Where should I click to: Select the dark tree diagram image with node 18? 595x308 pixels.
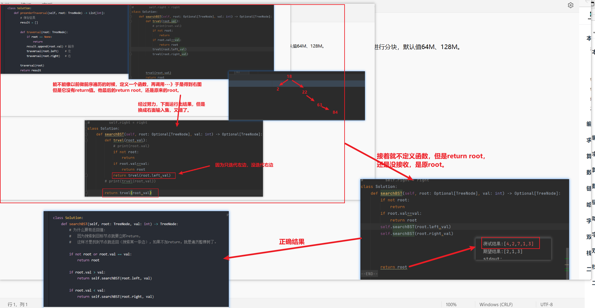point(297,96)
